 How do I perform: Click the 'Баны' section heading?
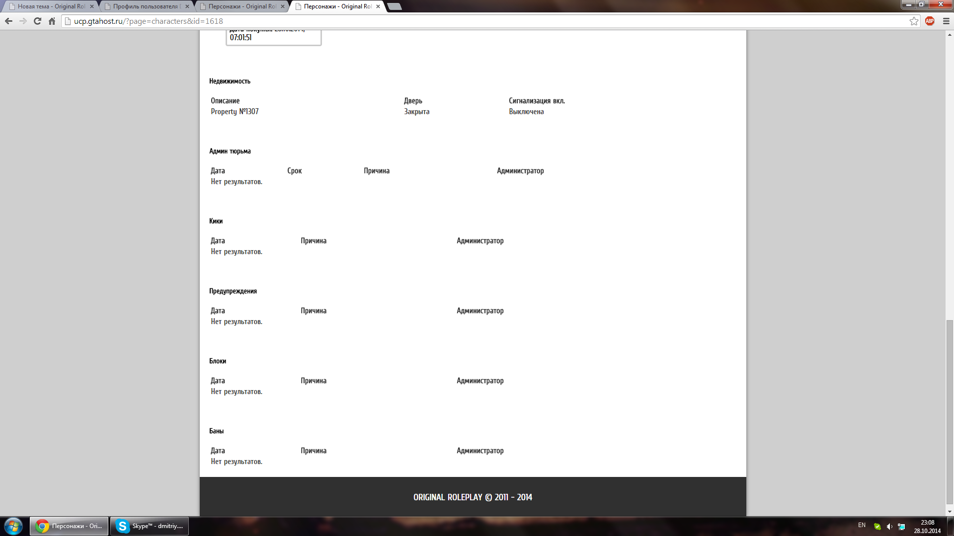tap(216, 431)
